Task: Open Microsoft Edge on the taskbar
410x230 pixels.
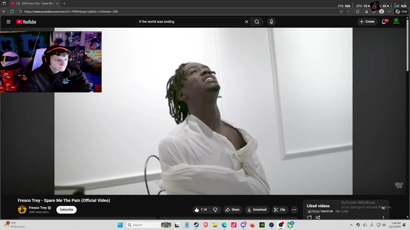Action: (x=224, y=225)
